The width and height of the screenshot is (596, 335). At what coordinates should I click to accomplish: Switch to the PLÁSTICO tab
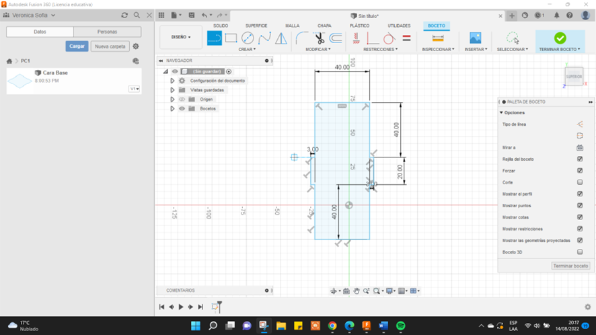(x=360, y=26)
